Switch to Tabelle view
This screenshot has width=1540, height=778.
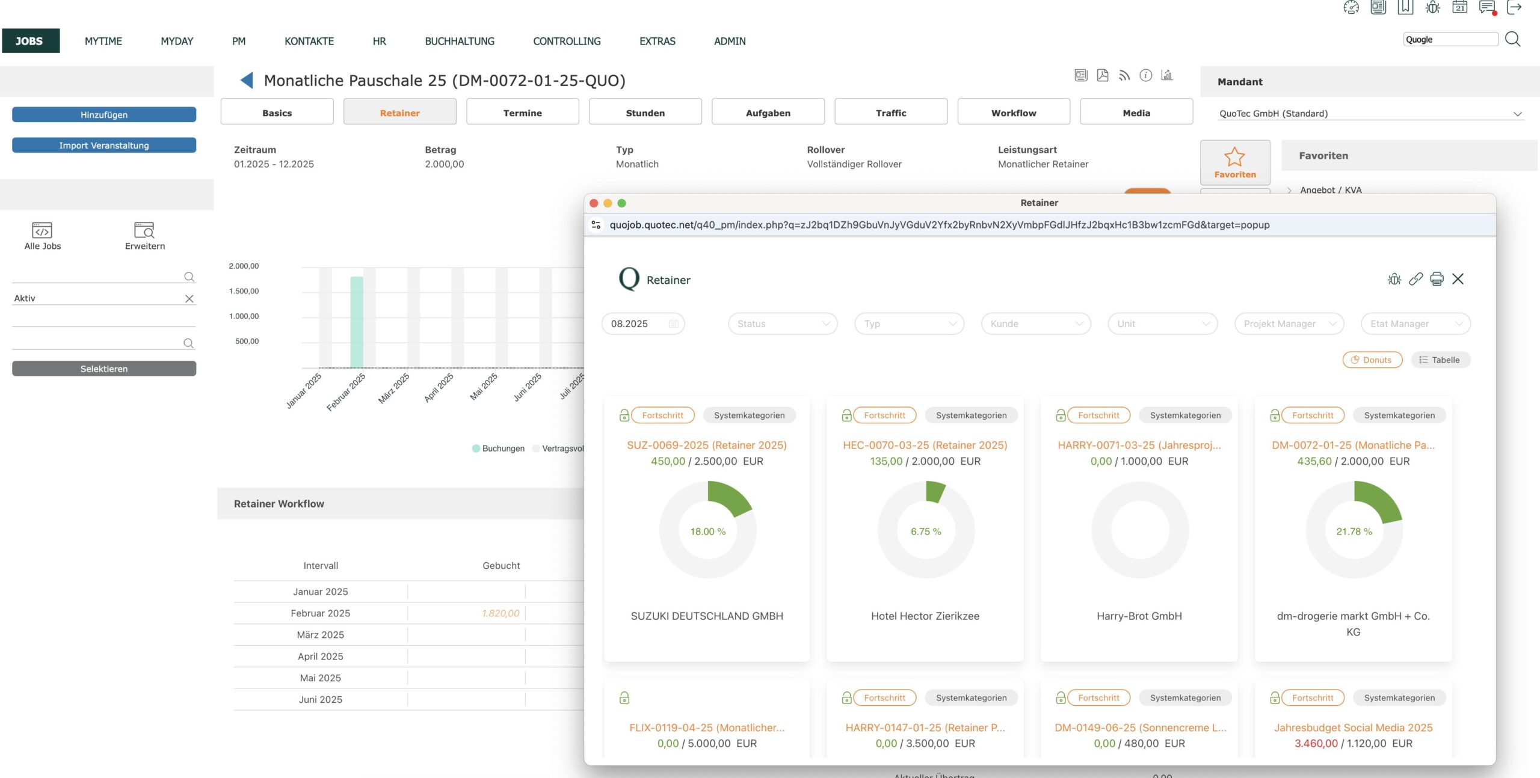click(x=1440, y=360)
